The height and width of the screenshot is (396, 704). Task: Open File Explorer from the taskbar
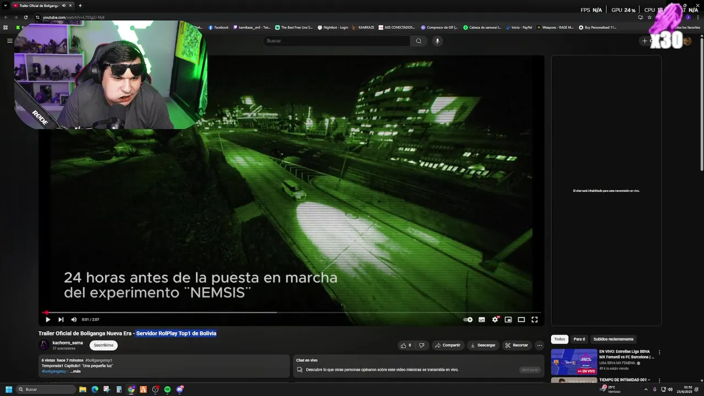coord(82,389)
